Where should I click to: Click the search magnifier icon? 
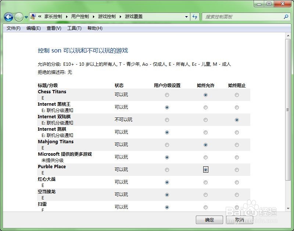coord(286,17)
